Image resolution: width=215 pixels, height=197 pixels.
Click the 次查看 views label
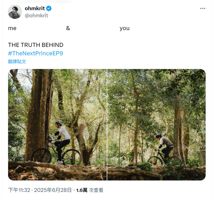tap(96, 190)
